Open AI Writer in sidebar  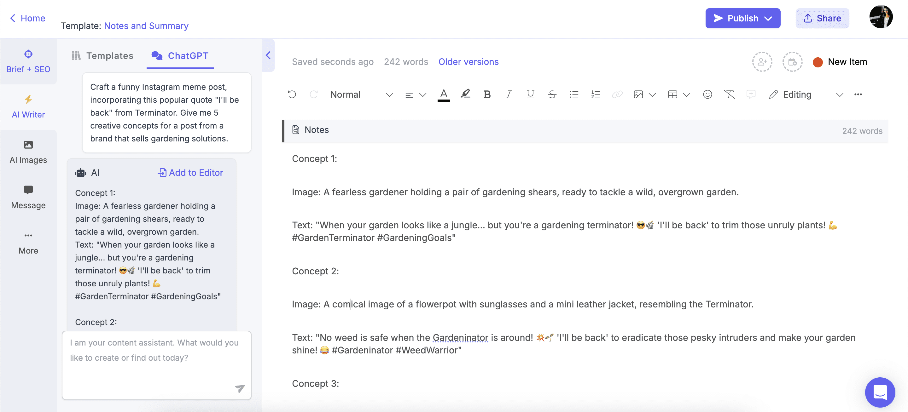coord(28,107)
